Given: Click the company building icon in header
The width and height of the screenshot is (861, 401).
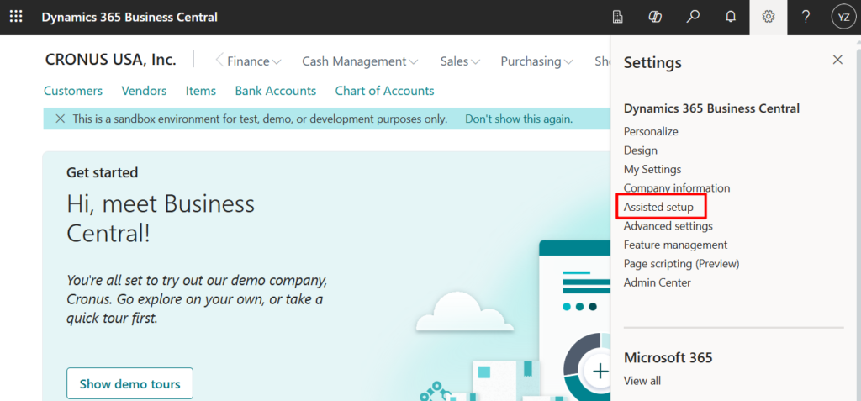Looking at the screenshot, I should click(x=618, y=17).
